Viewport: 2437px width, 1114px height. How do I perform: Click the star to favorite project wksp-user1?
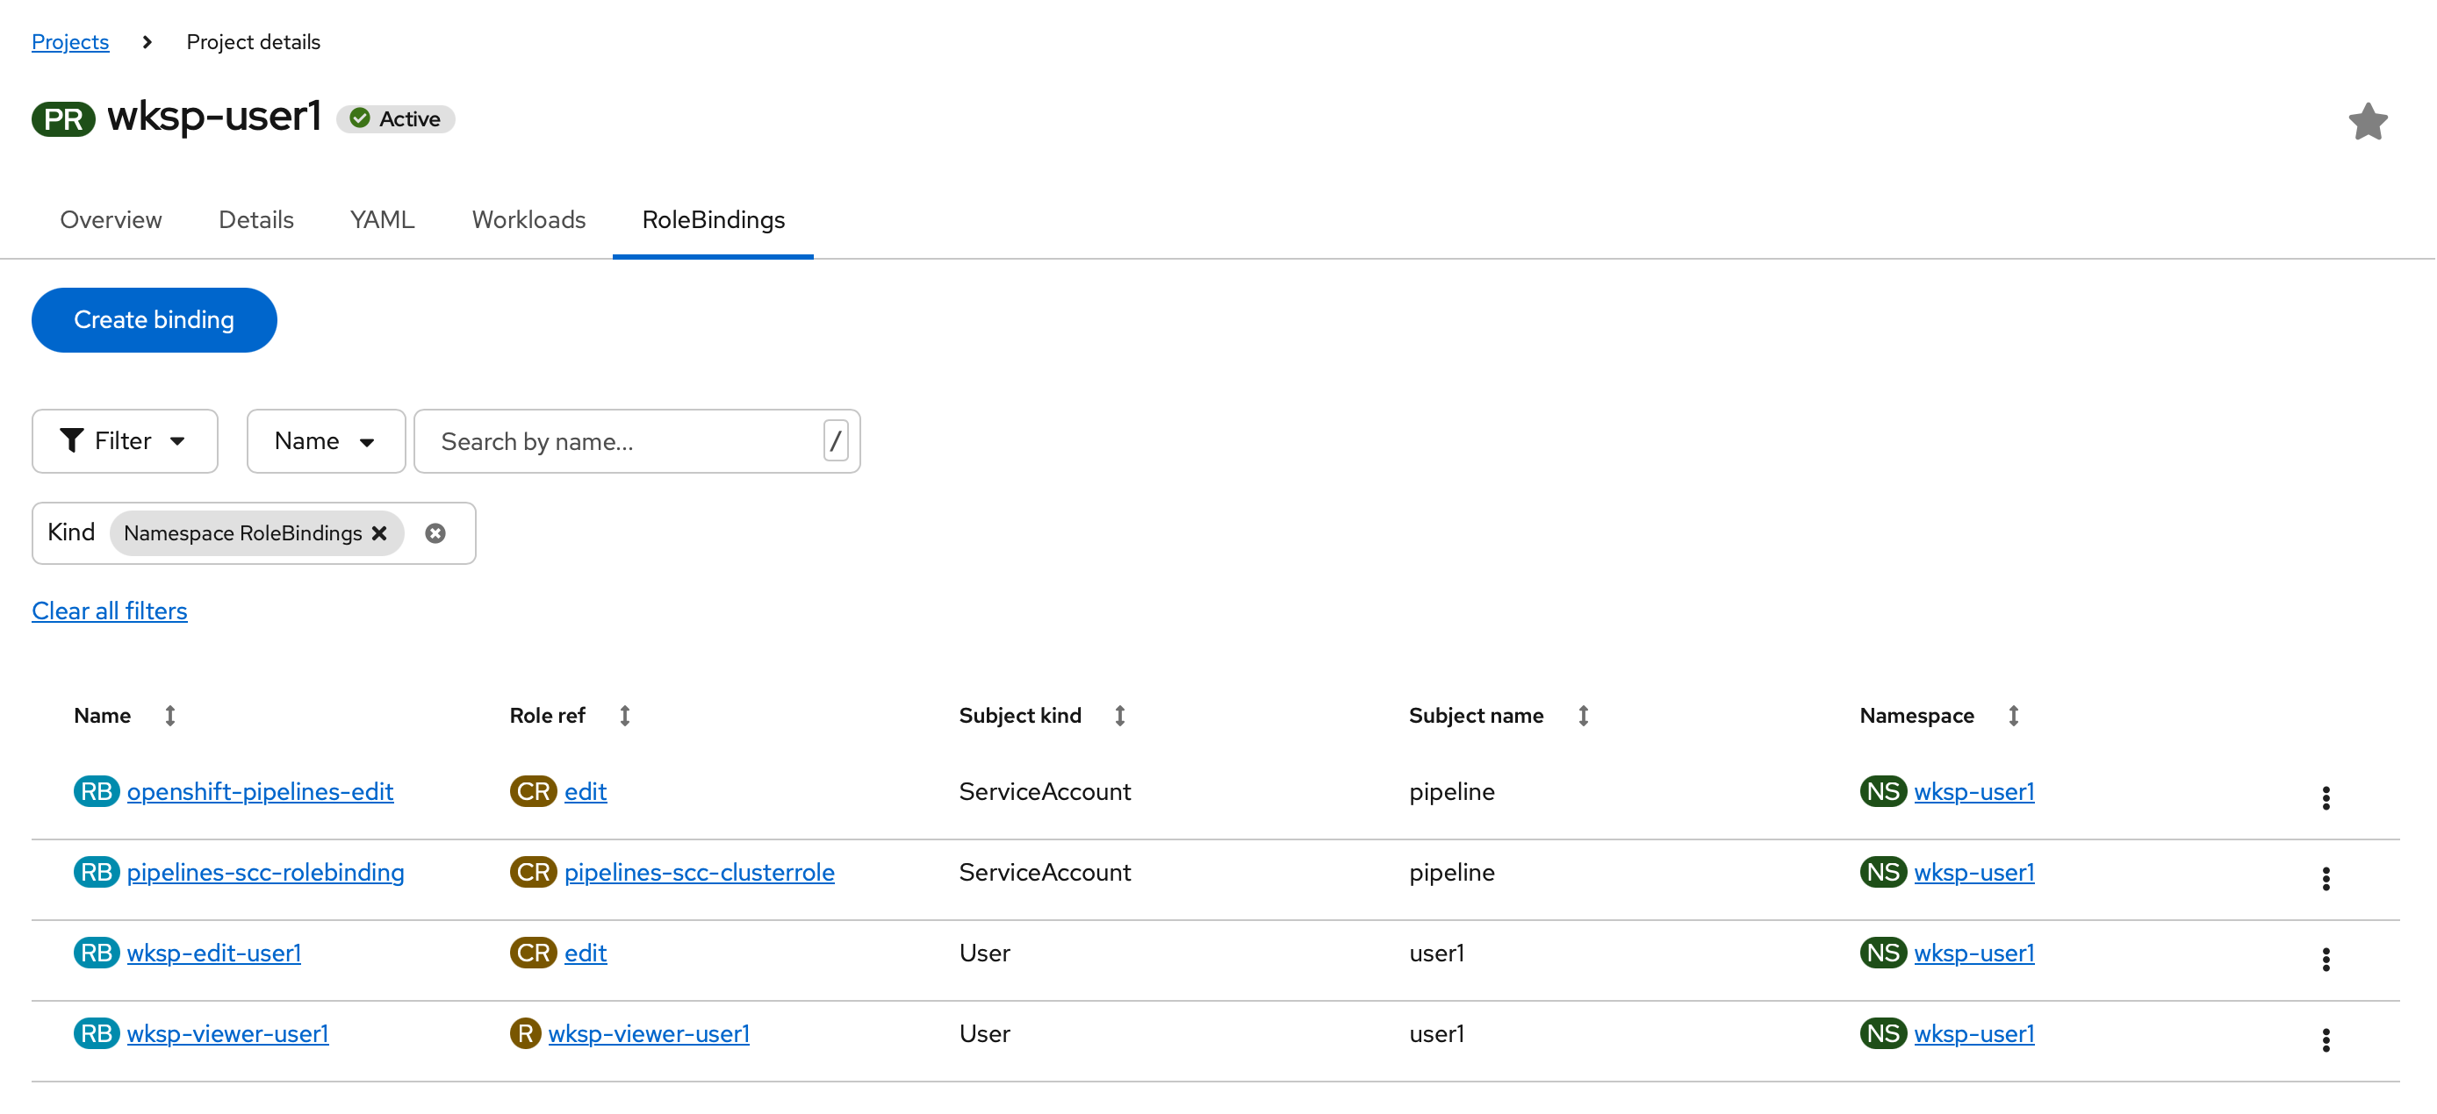(2367, 121)
